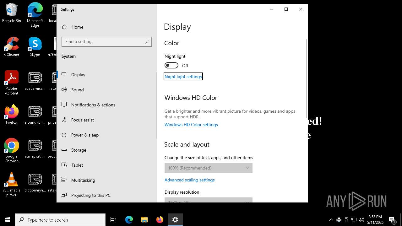Go to Sound settings page
The height and width of the screenshot is (226, 402).
coord(106,90)
